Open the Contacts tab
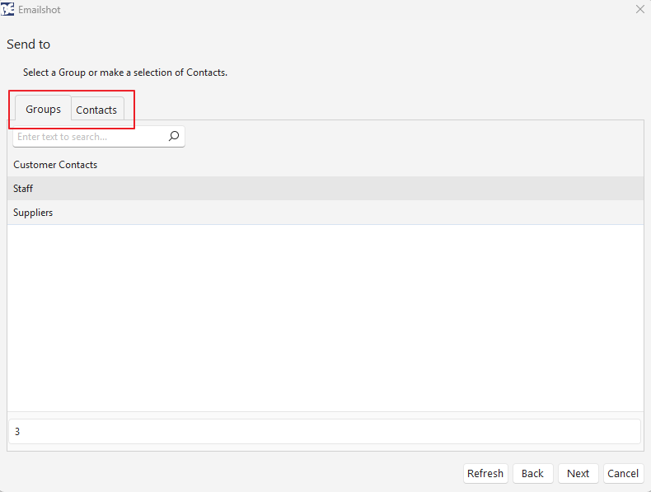Image resolution: width=651 pixels, height=492 pixels. (x=96, y=110)
